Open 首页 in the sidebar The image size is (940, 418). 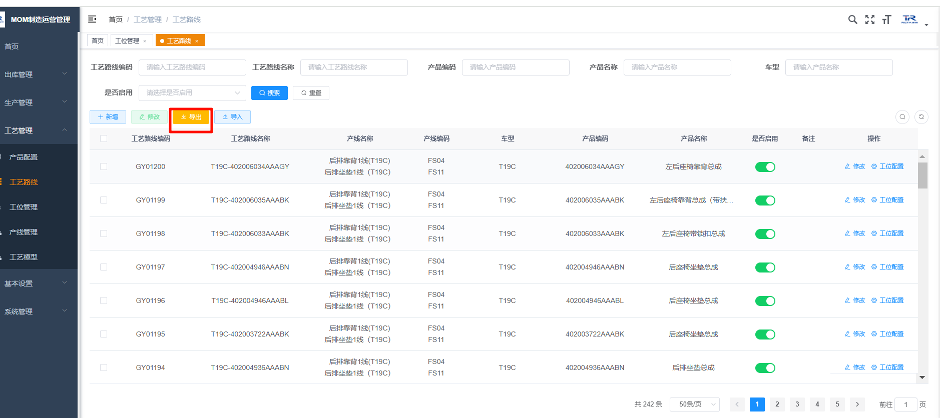coord(39,46)
